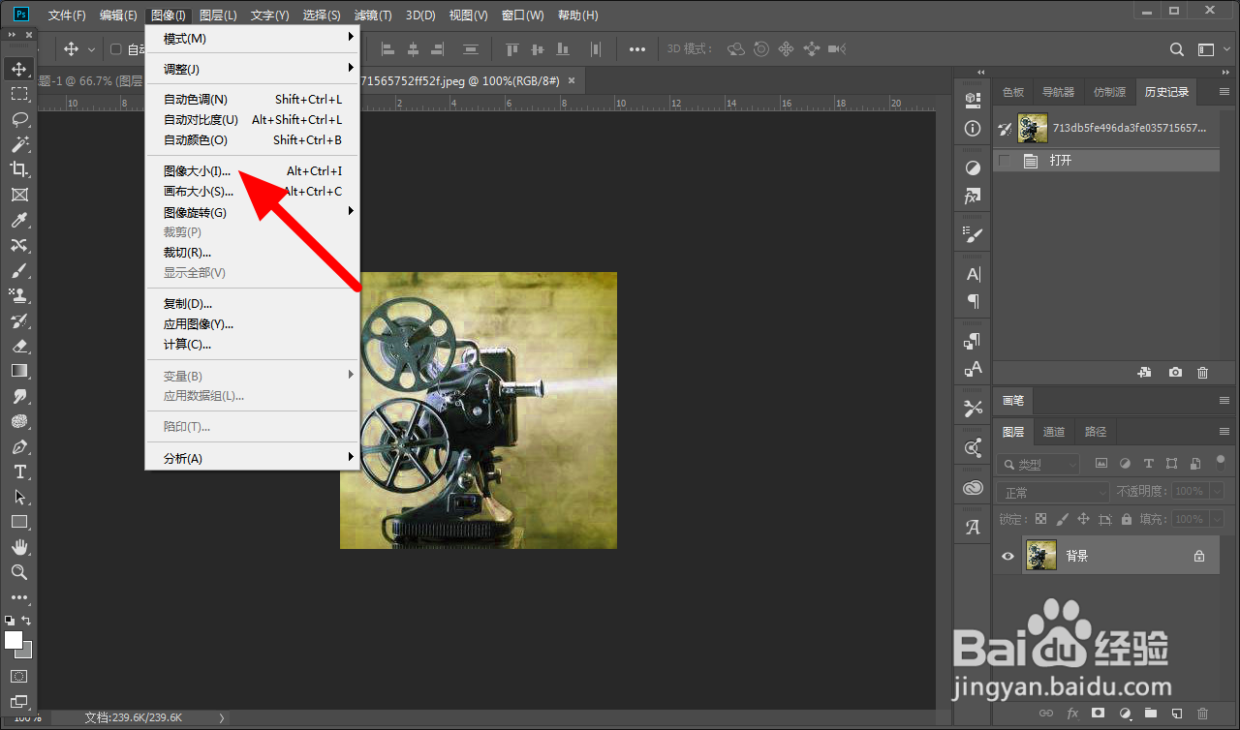Toggle the layer filter on/off switch
The image size is (1240, 730).
(1221, 462)
